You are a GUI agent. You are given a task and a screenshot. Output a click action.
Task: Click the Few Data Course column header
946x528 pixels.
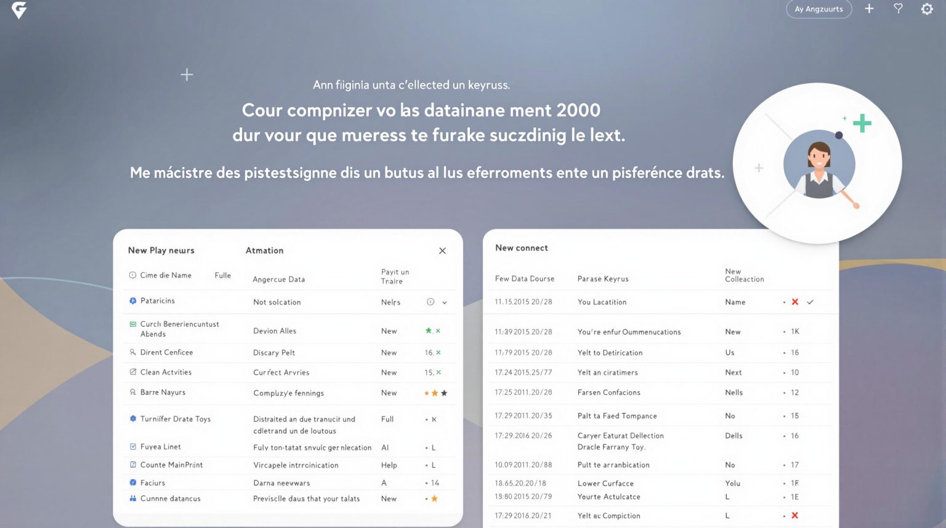click(525, 278)
